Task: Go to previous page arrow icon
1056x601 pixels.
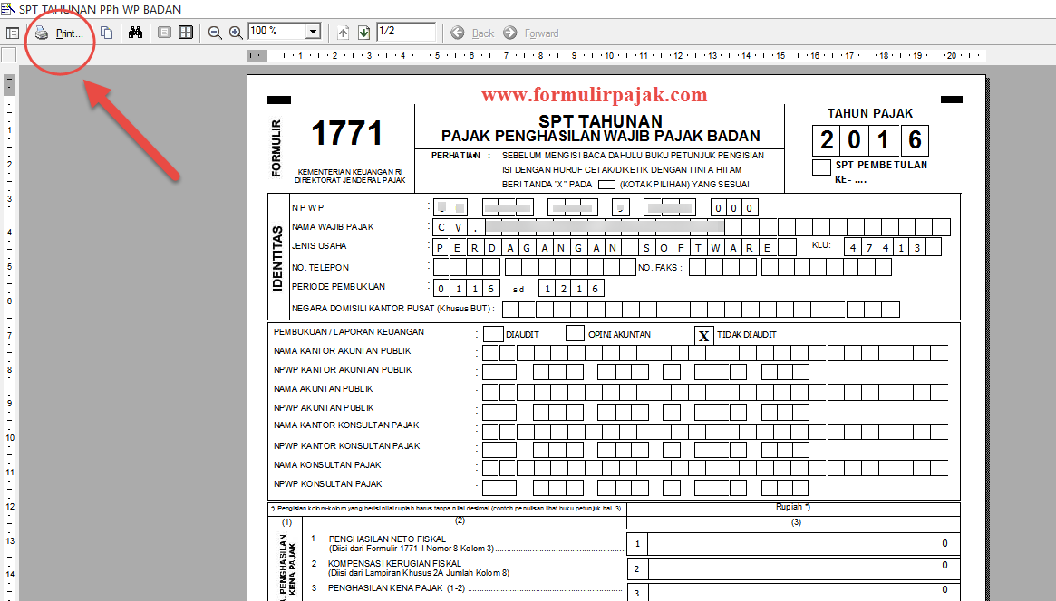Action: click(x=343, y=33)
